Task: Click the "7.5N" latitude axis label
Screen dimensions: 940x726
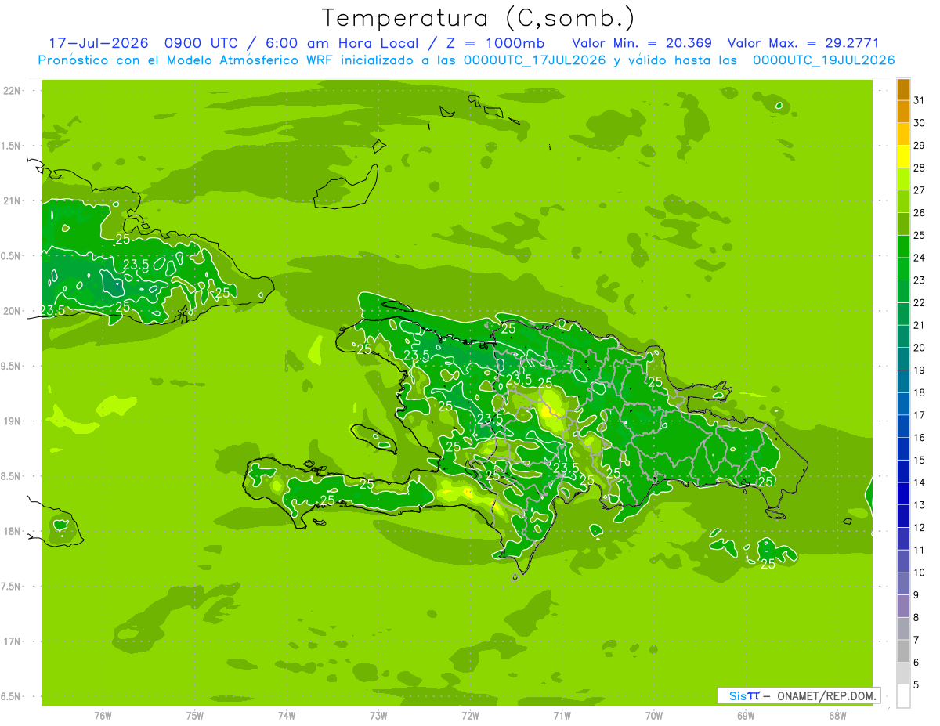Action: pyautogui.click(x=11, y=587)
